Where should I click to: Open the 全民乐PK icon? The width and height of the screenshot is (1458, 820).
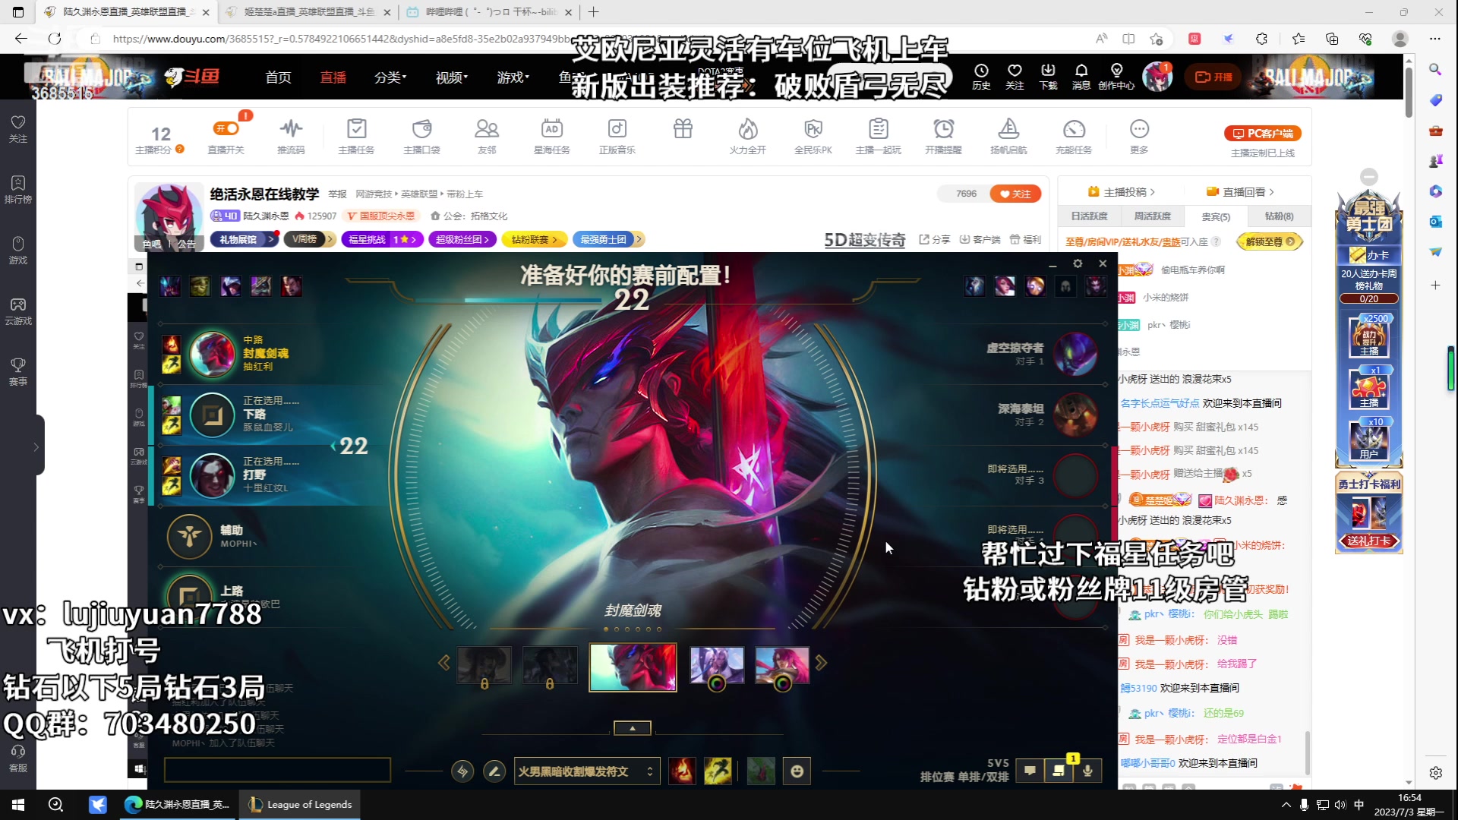[813, 137]
